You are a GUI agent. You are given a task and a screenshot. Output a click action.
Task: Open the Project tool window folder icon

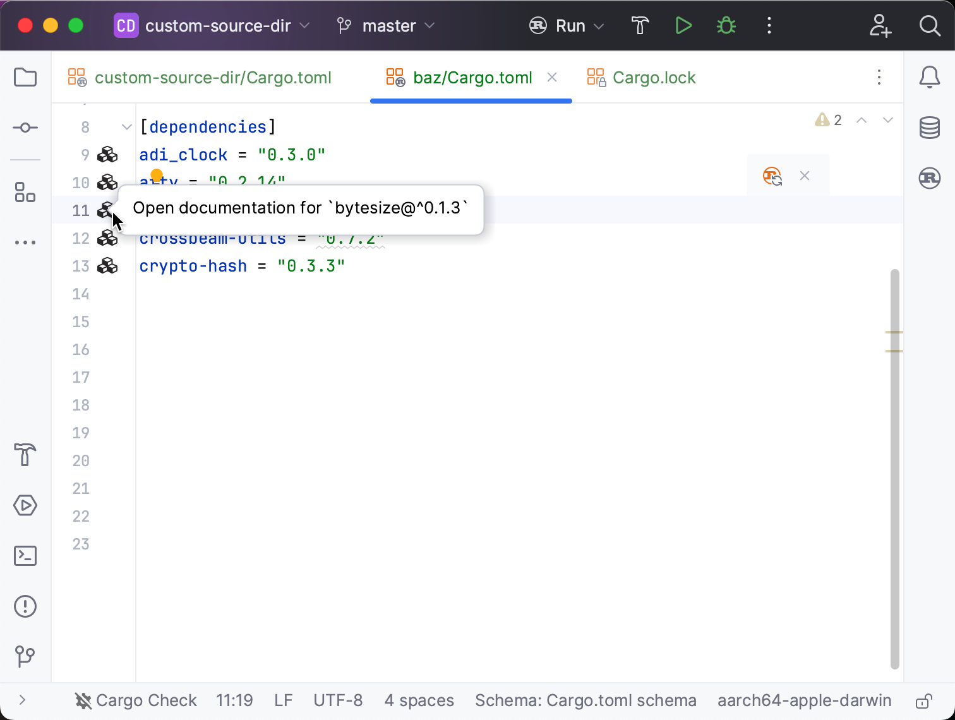click(25, 77)
